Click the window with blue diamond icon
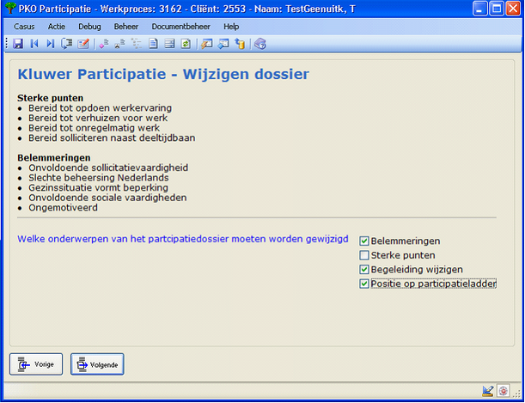The height and width of the screenshot is (403, 525). click(x=223, y=44)
